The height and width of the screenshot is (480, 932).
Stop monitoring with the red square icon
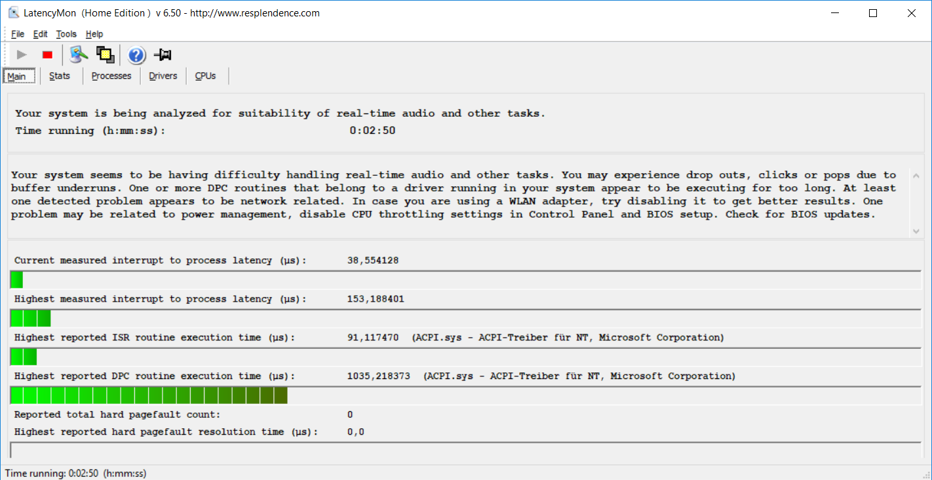[x=47, y=55]
